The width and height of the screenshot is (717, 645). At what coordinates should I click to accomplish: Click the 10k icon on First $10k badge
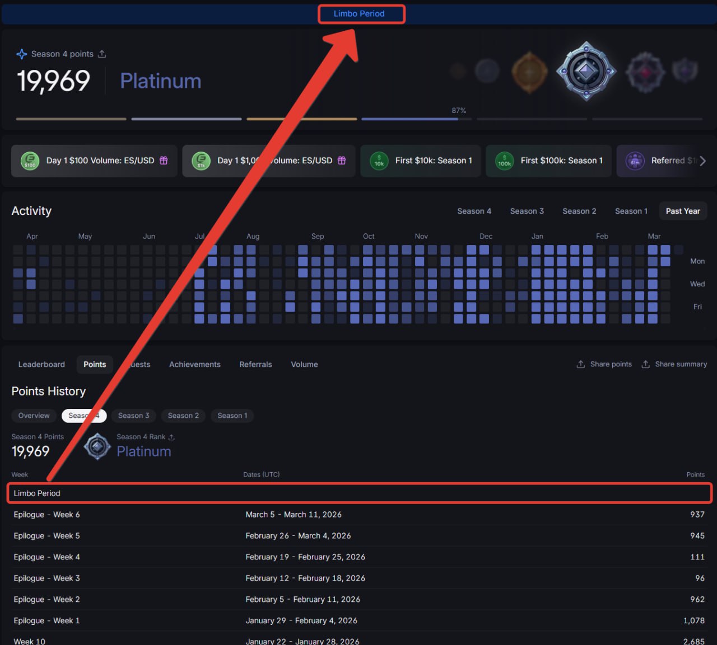379,161
